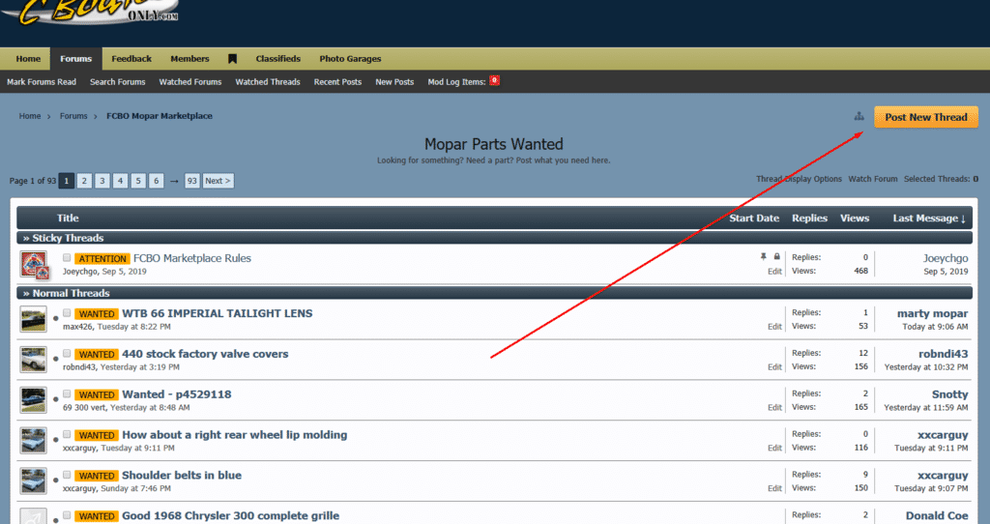Check the box beside Shoulder belts in blue
This screenshot has width=990, height=524.
coord(68,476)
